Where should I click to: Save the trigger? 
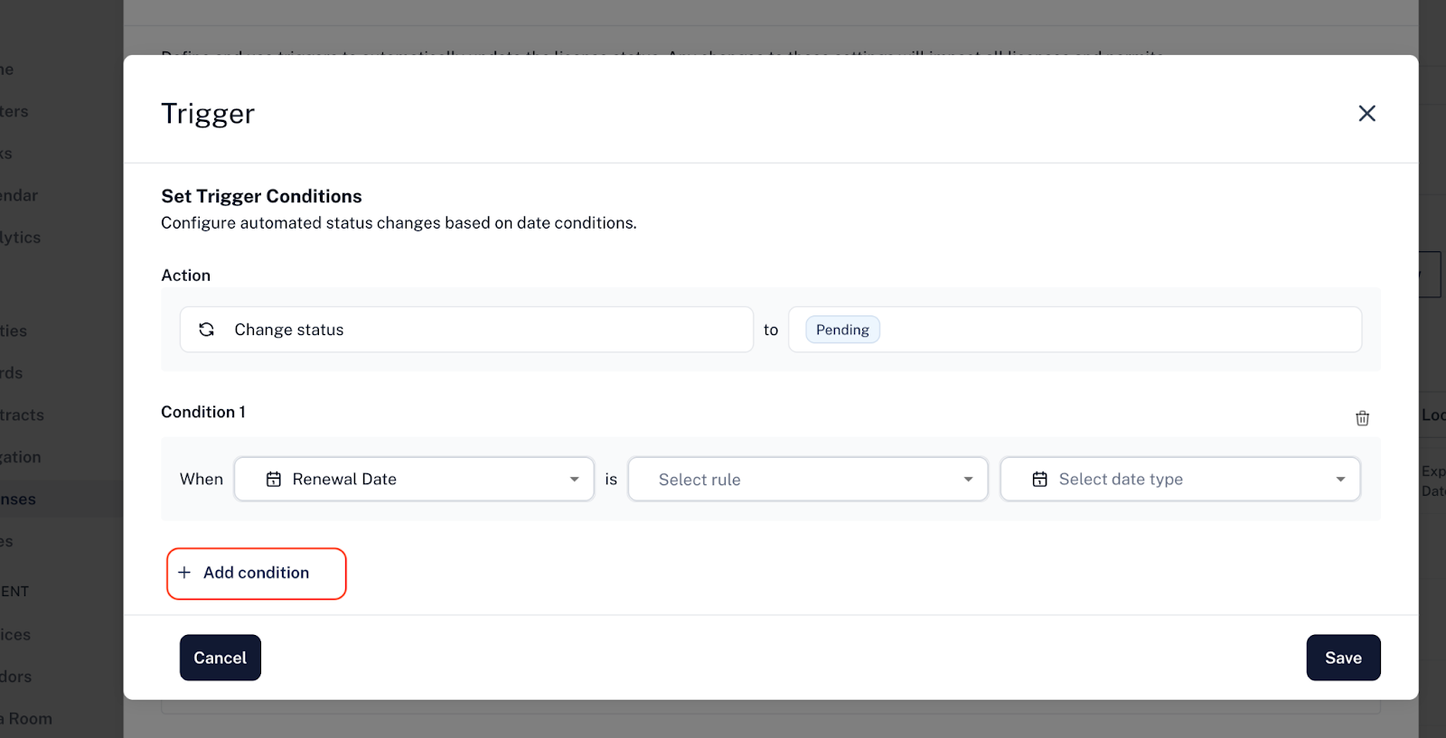point(1343,658)
